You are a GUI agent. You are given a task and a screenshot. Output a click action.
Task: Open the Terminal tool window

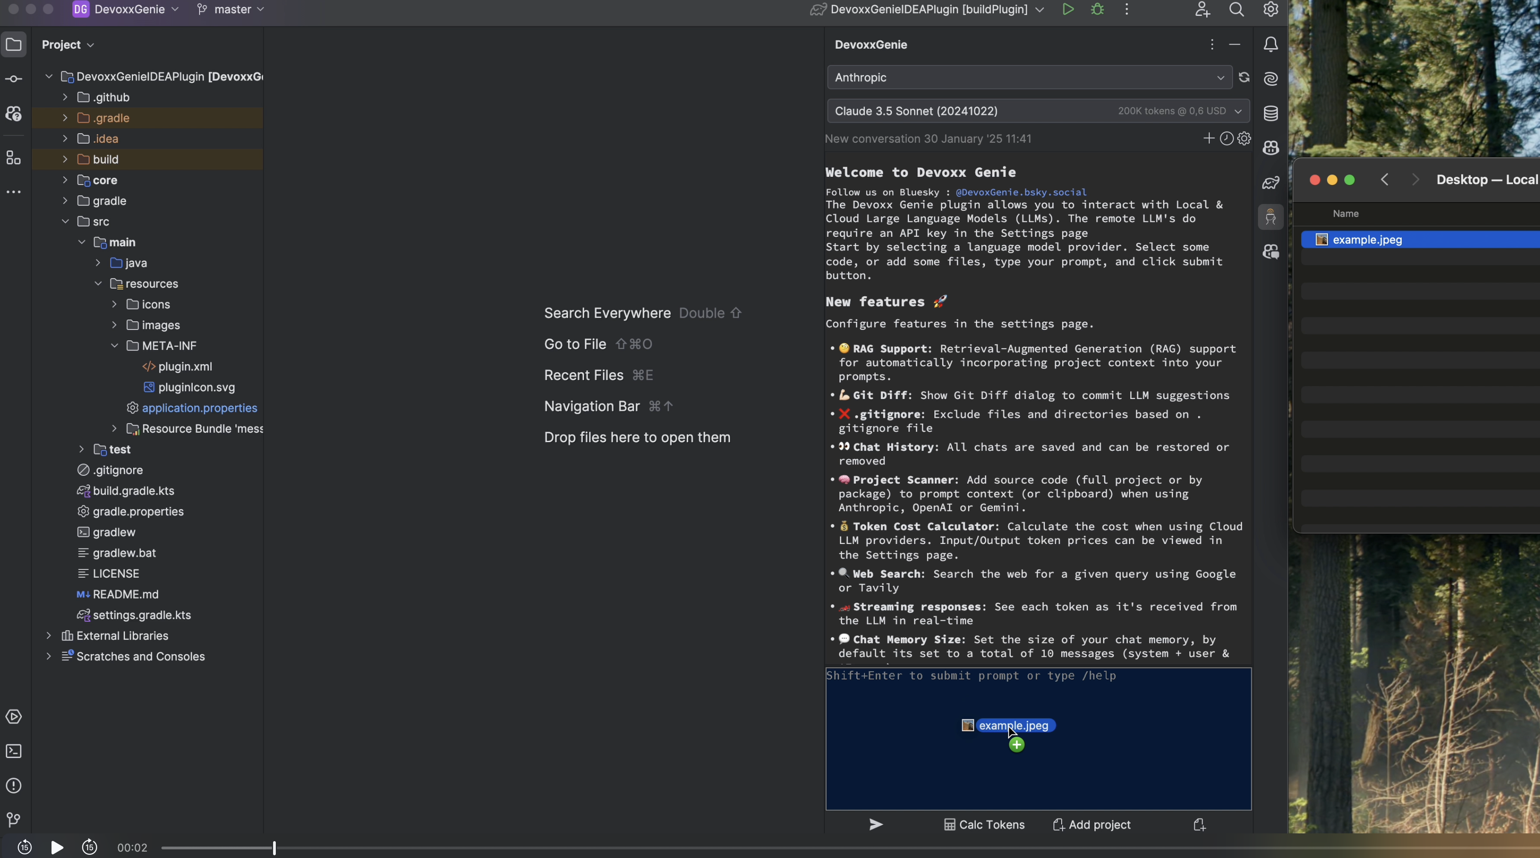(14, 751)
